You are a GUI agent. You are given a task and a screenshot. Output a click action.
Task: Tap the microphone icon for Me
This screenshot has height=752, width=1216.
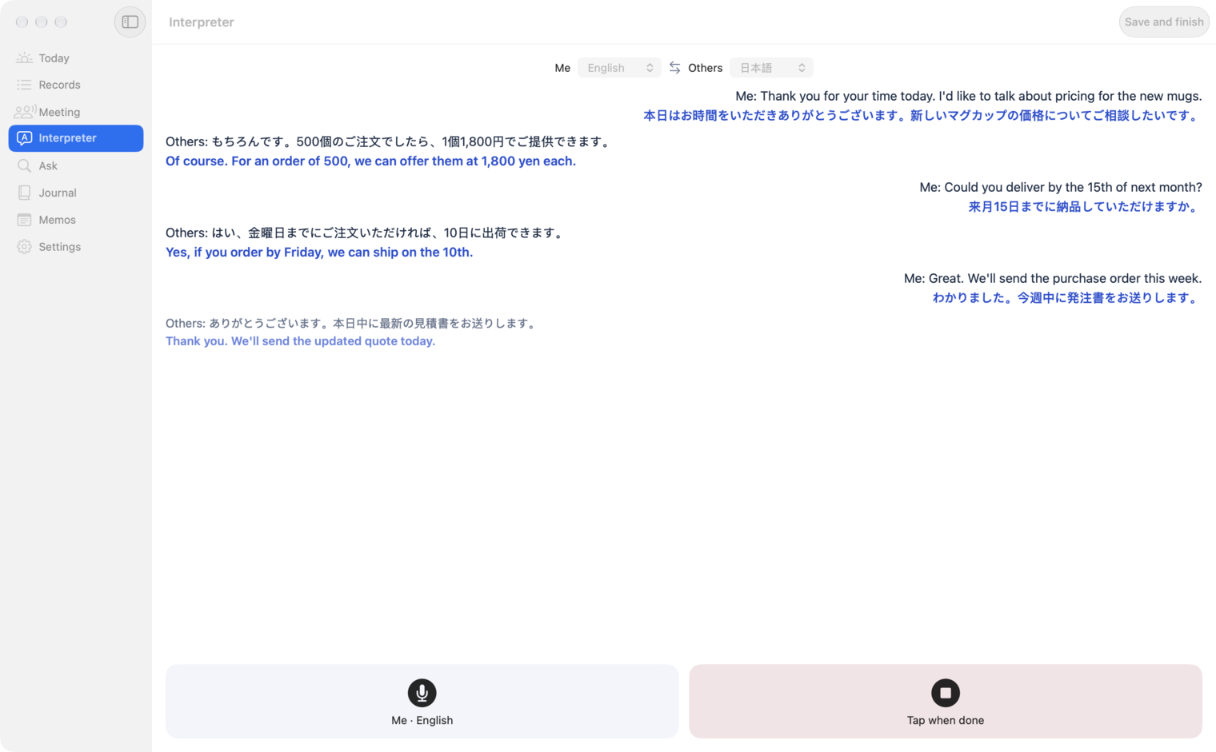pyautogui.click(x=422, y=693)
